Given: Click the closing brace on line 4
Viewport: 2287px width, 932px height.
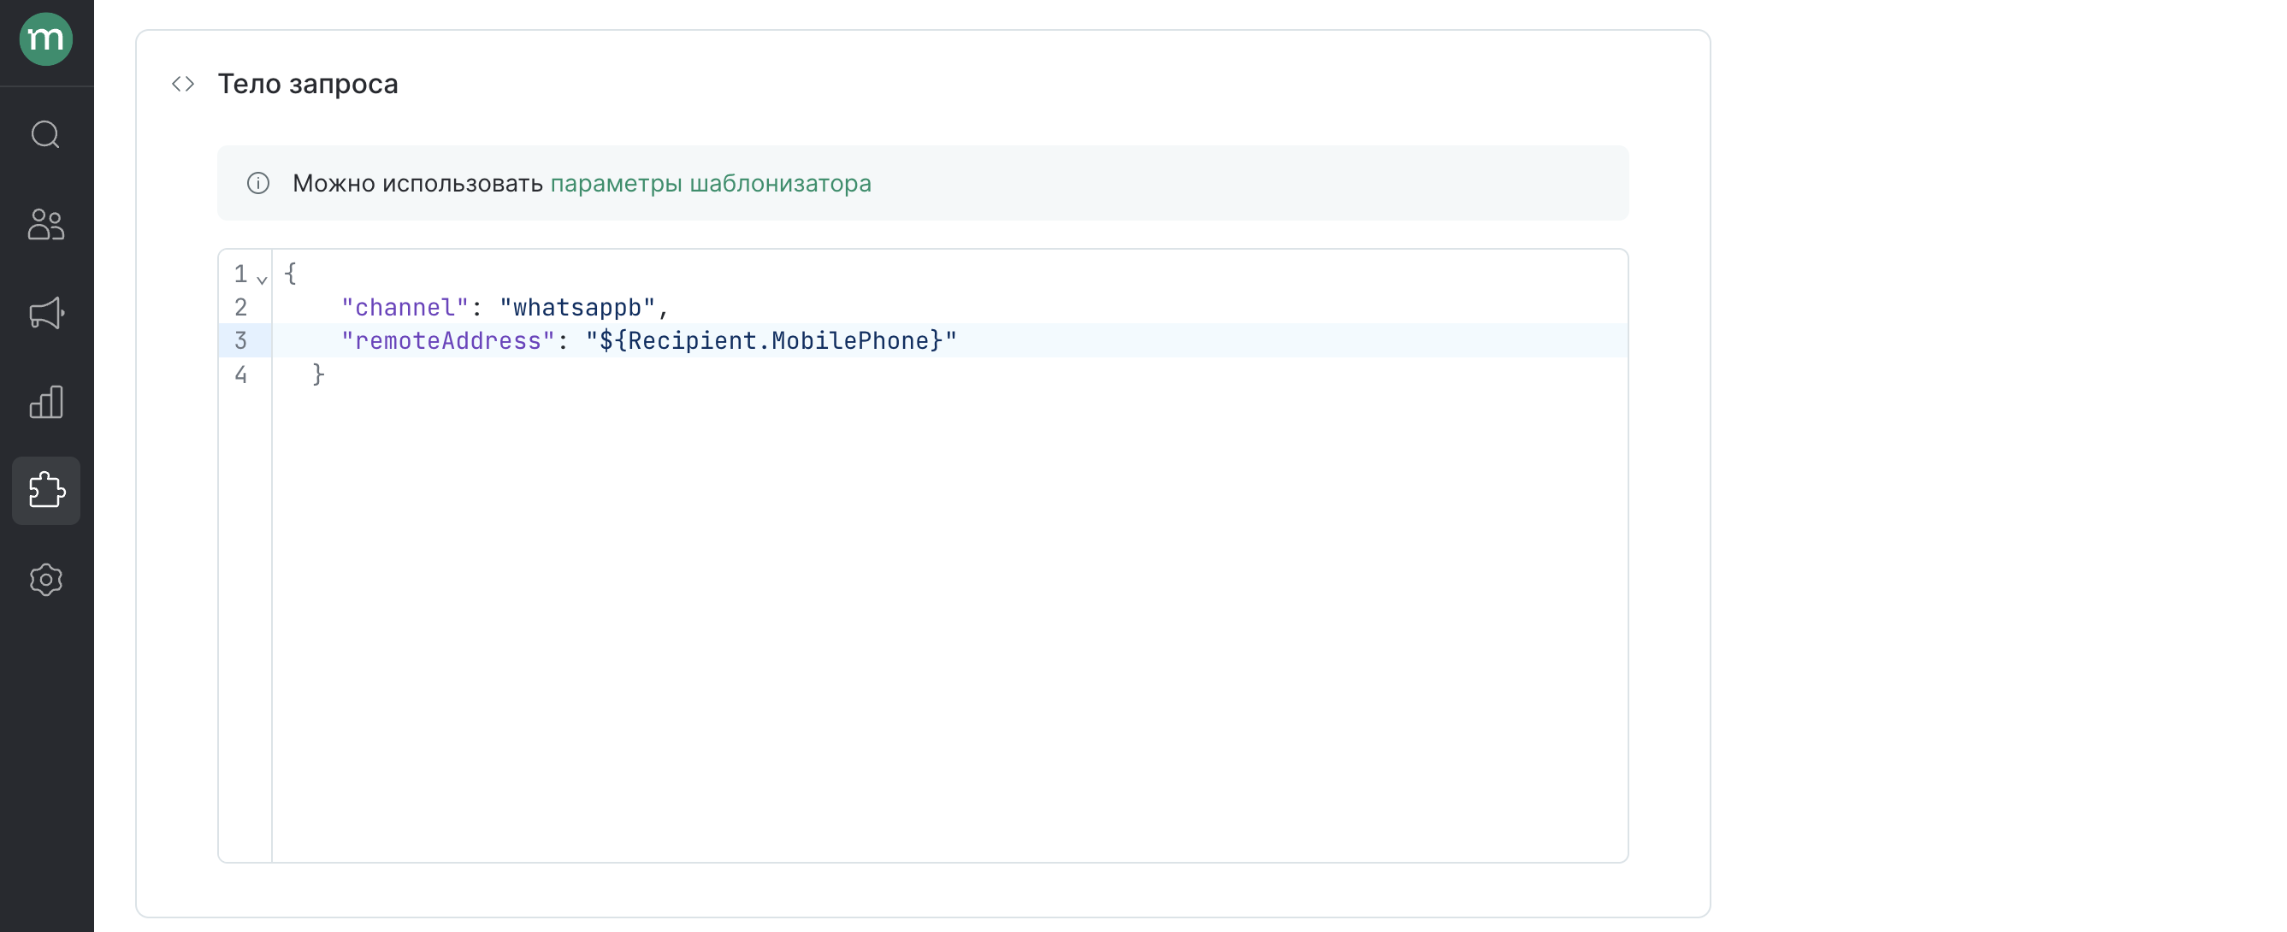Looking at the screenshot, I should pos(319,375).
